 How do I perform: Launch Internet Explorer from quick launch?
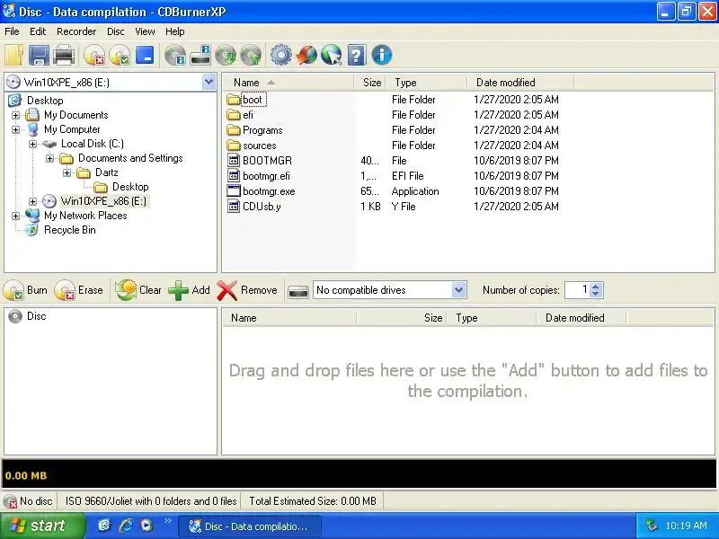(126, 526)
